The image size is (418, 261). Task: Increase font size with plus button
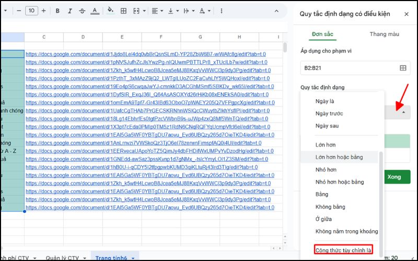click(x=44, y=11)
